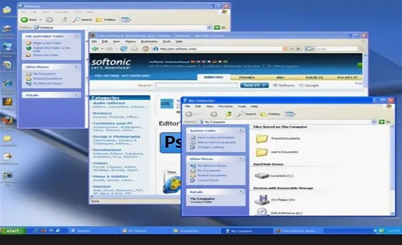Click Up folder icon in My Computer
This screenshot has width=402, height=245.
[x=229, y=114]
